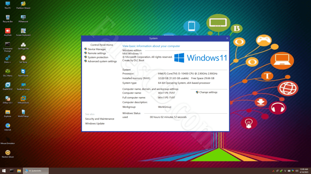Screen dimensions: 311x174
Task: Click the network tray icon
Action: coord(277,171)
